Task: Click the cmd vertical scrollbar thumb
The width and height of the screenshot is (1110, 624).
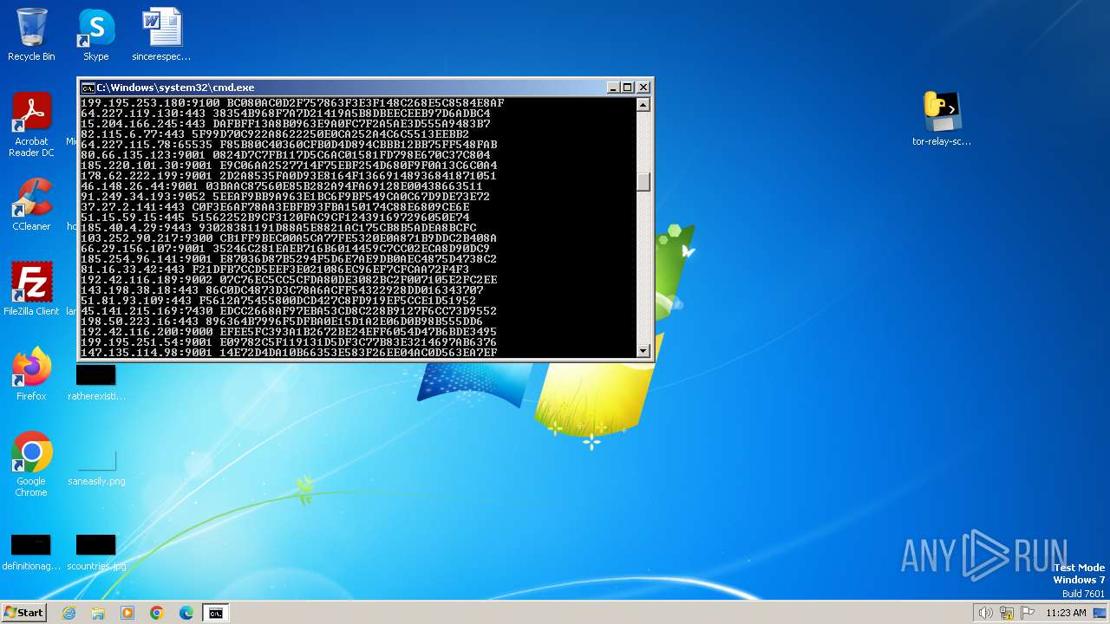Action: click(643, 182)
